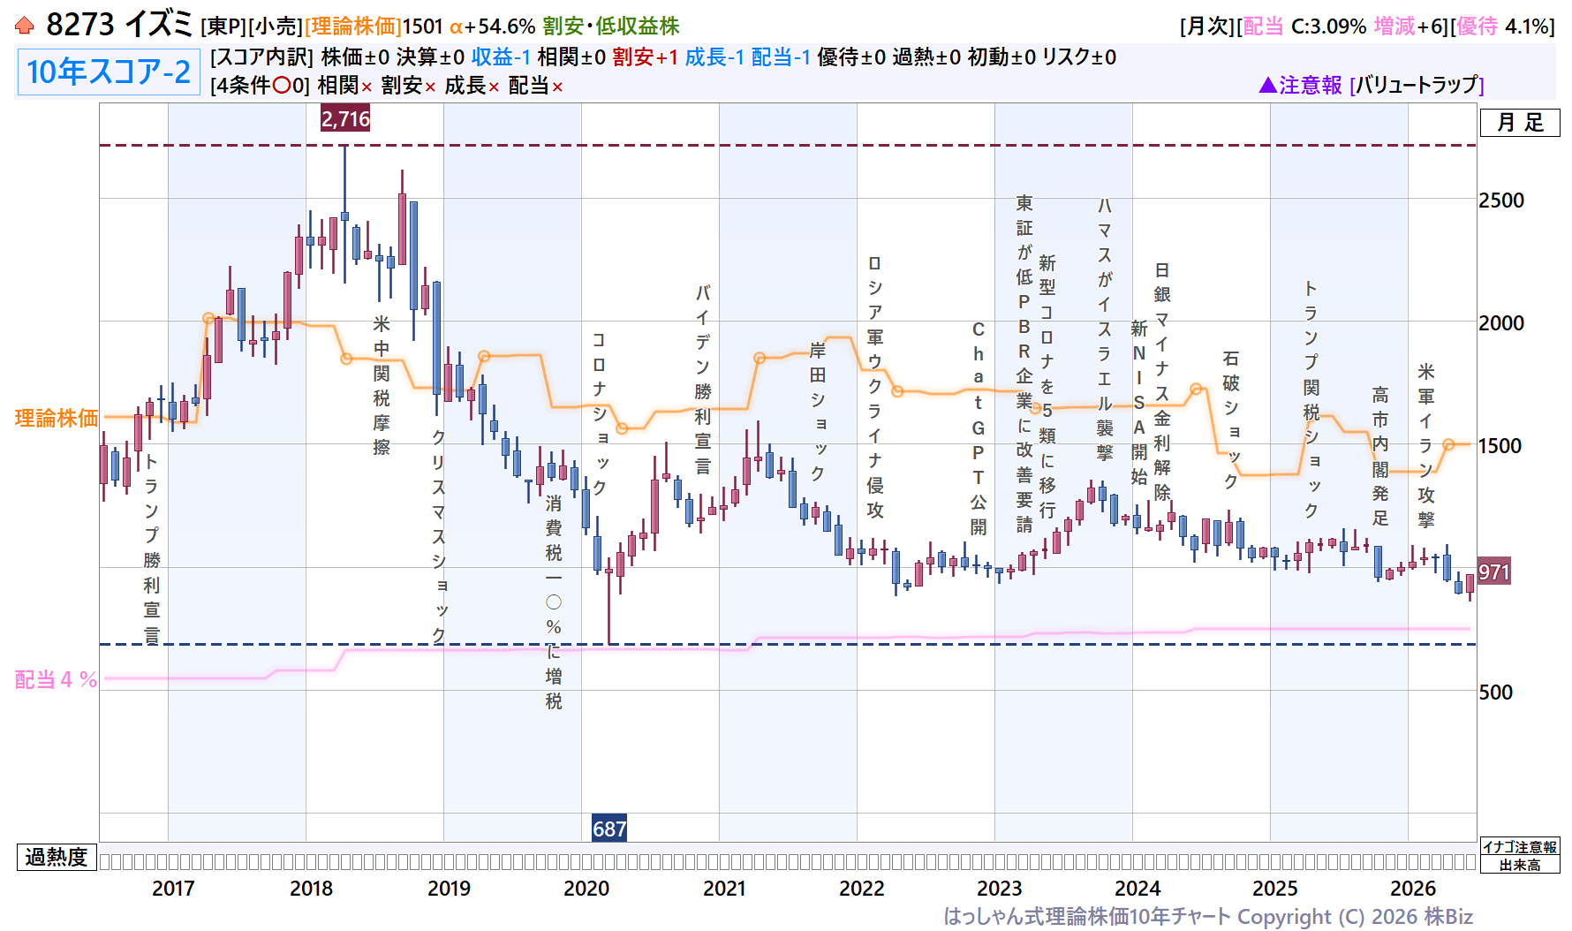This screenshot has height=931, width=1572.
Task: Click the 月足 timeframe box
Action: (x=1520, y=123)
